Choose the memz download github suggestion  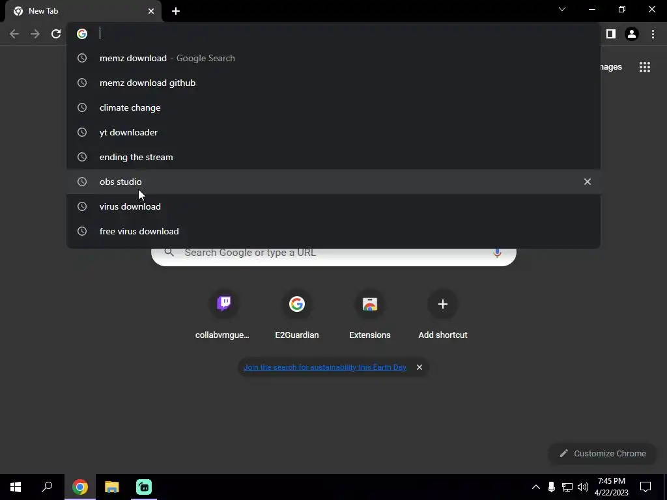[333, 83]
